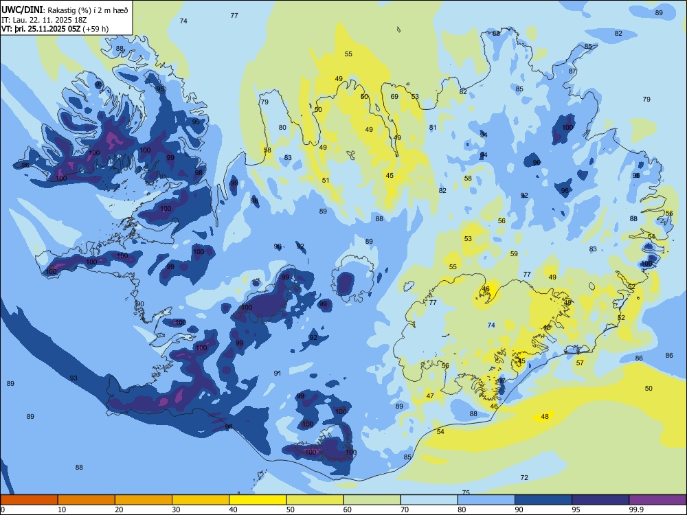
Task: Click the "69" humidity value on the map
Action: [394, 96]
